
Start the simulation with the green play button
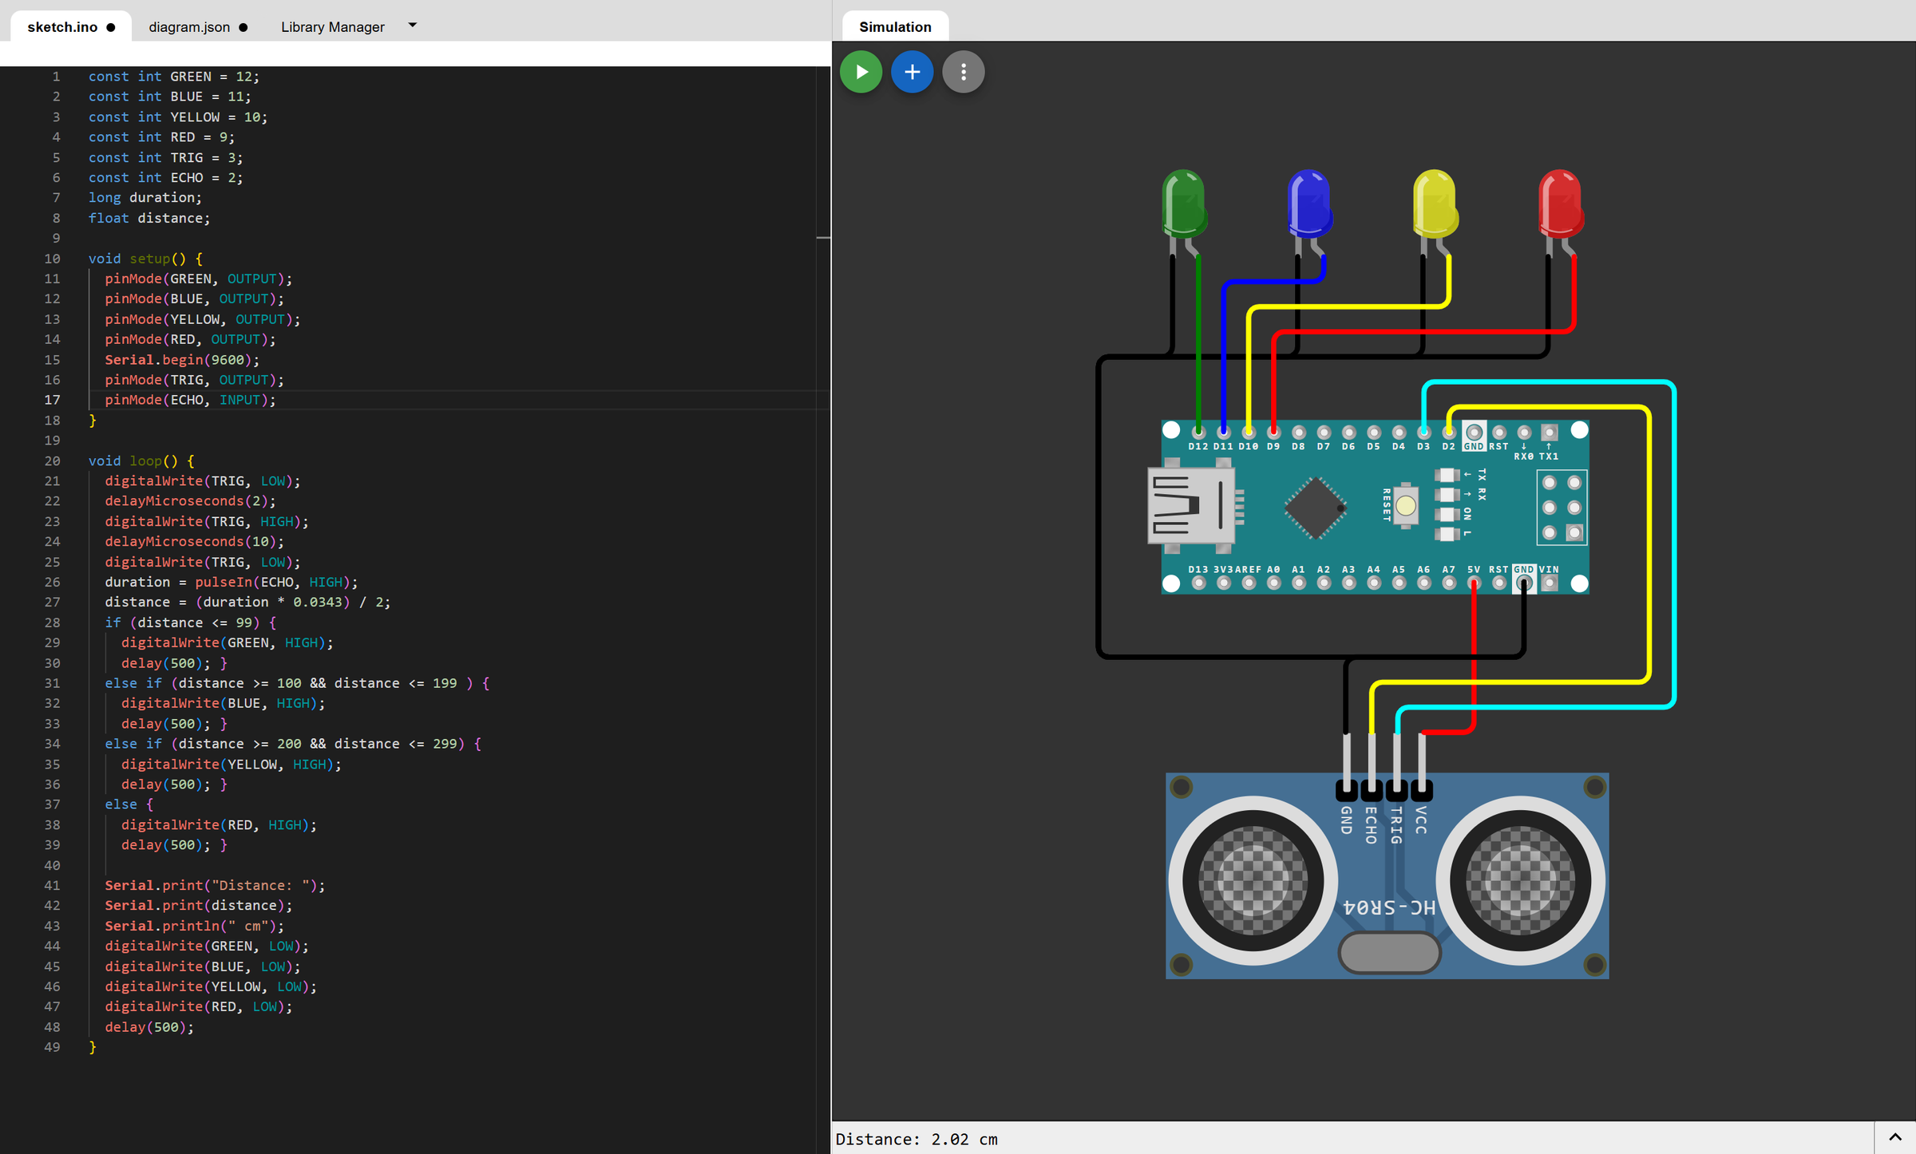pos(861,72)
